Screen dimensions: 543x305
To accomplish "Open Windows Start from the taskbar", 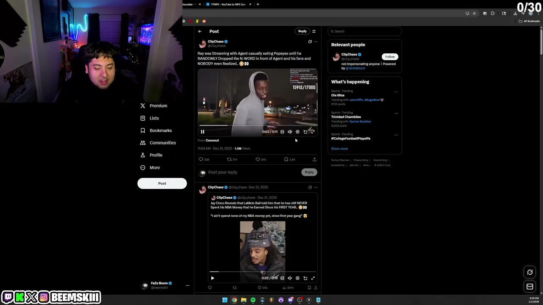I will pos(225,300).
